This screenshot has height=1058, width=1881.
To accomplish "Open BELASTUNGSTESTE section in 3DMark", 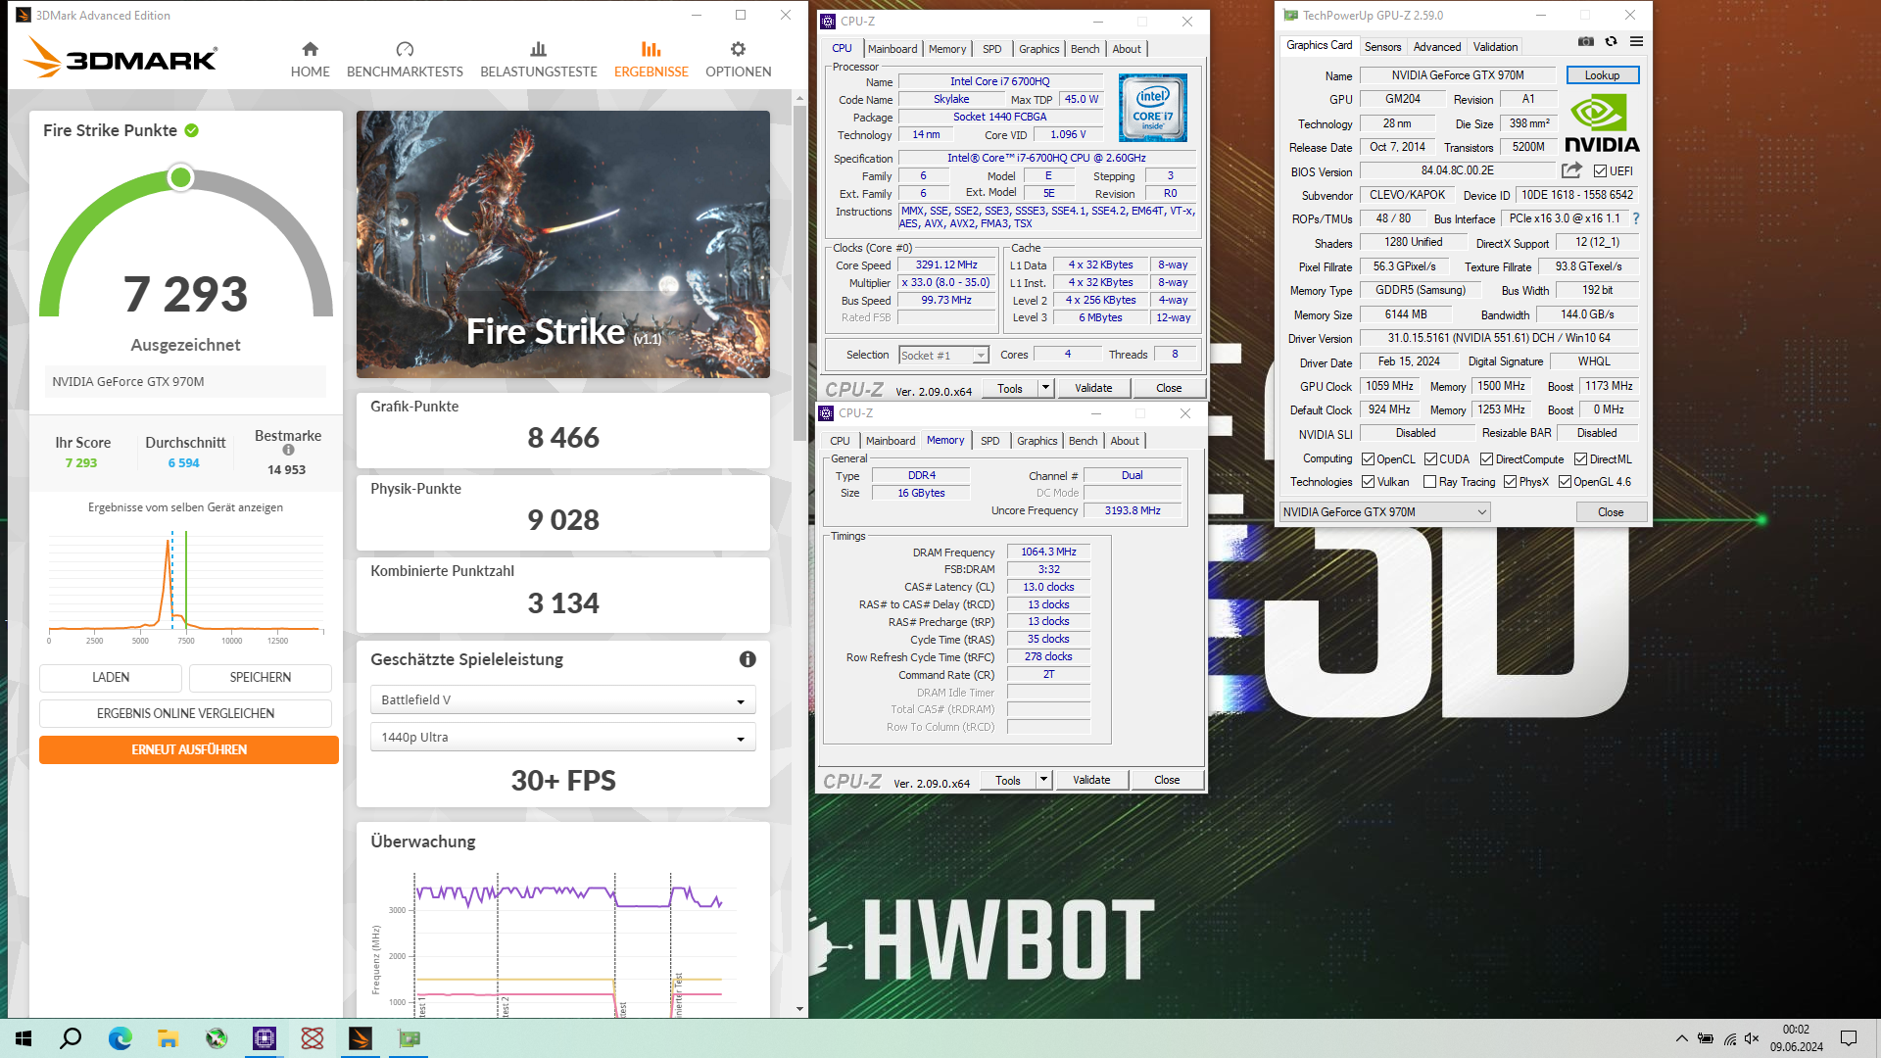I will (x=538, y=60).
